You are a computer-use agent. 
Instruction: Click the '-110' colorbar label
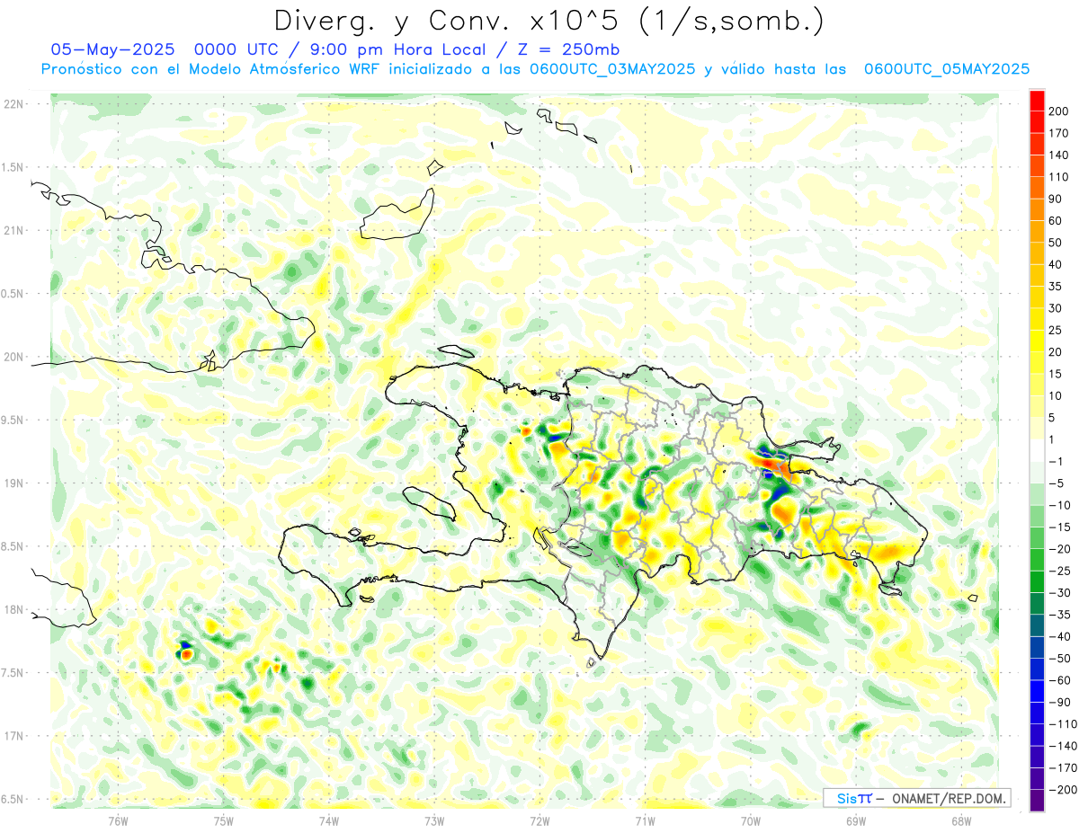coord(1062,723)
